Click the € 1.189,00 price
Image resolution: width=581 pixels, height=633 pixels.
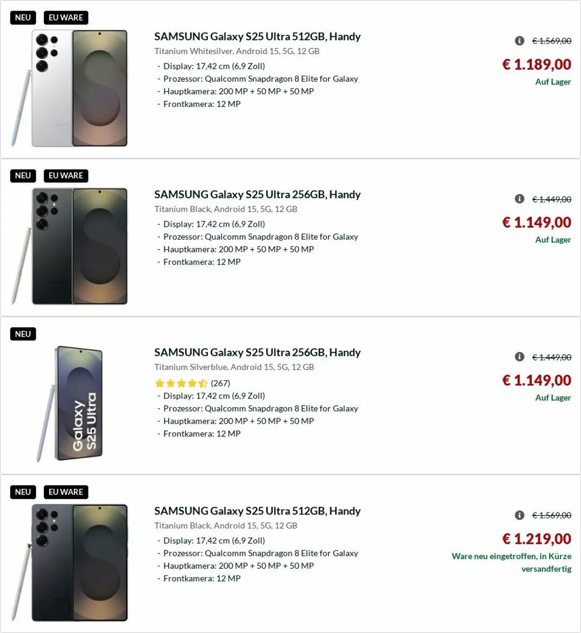(x=536, y=64)
